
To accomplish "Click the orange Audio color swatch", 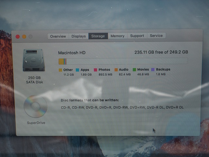I will click(x=116, y=70).
